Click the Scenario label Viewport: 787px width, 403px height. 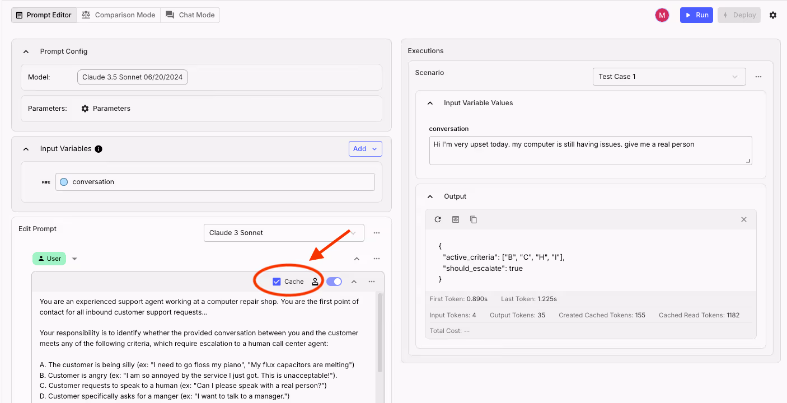click(x=429, y=73)
